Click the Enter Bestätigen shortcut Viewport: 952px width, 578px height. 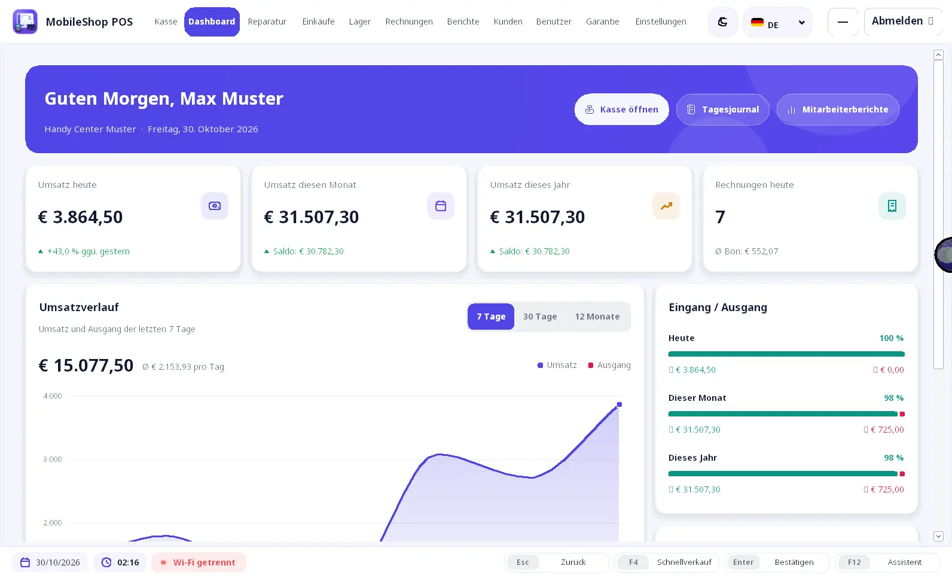(777, 562)
